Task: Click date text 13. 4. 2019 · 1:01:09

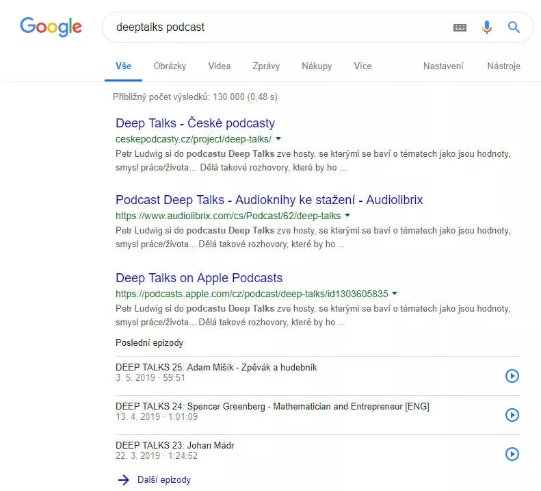Action: pyautogui.click(x=157, y=416)
